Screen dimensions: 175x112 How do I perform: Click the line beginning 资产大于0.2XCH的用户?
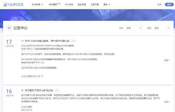[x=68, y=54]
